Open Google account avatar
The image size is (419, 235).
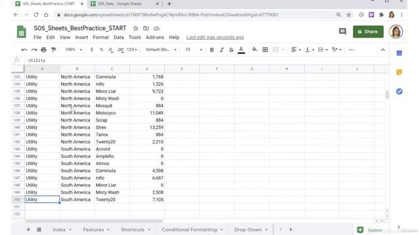(x=396, y=31)
